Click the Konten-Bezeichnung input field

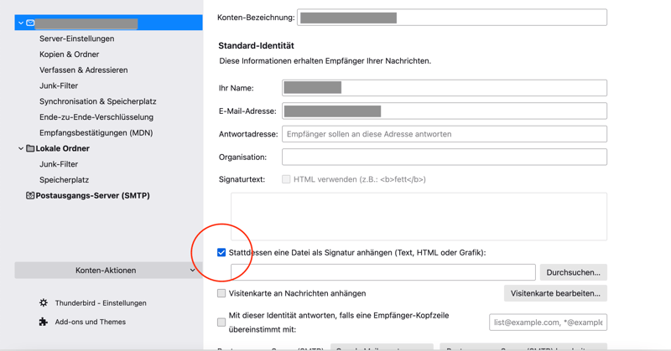point(452,18)
